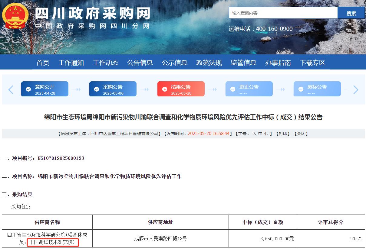The image size is (366, 249).
Task: Click the checkmark icon on 意向公开
Action: (28, 89)
